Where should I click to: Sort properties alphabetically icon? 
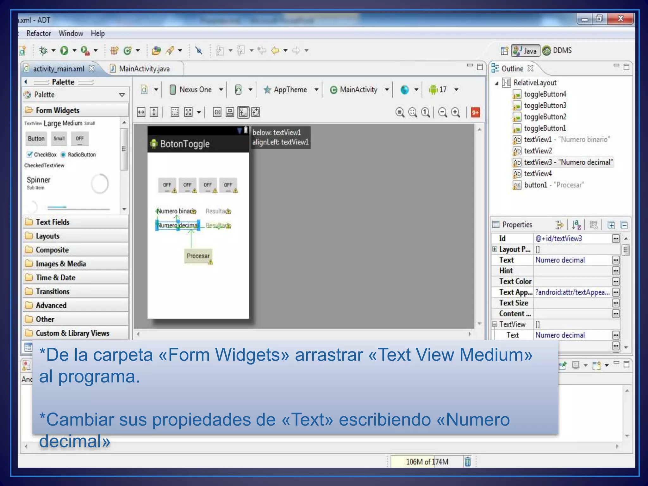576,225
